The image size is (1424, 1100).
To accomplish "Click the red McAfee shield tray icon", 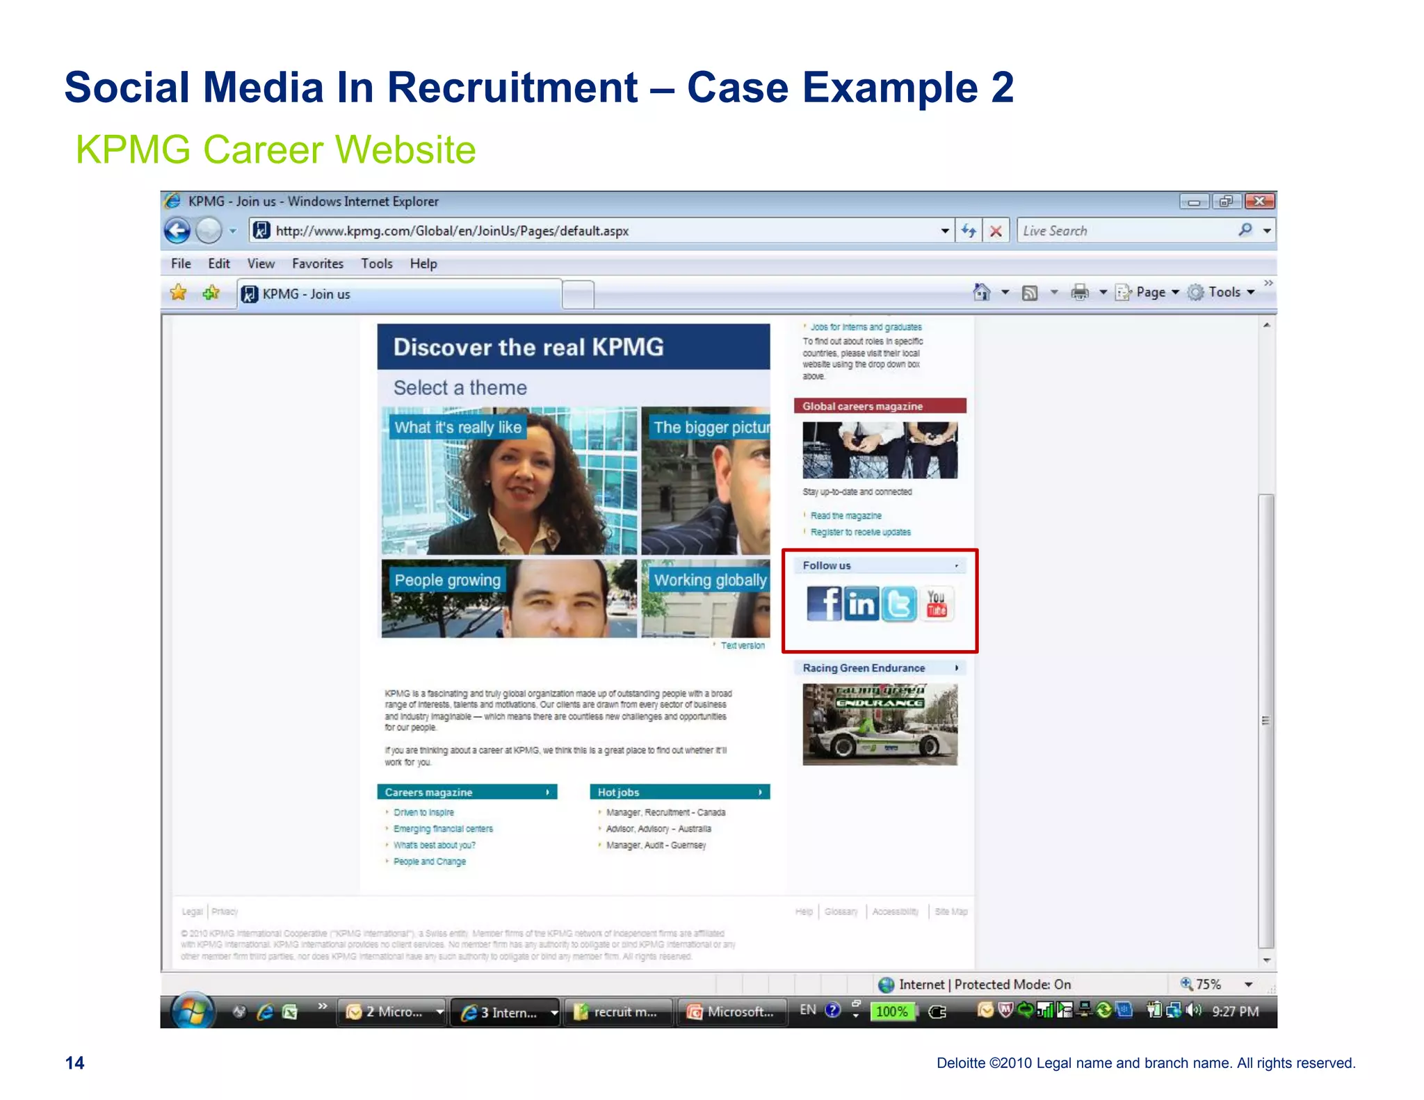I will 1005,1010.
